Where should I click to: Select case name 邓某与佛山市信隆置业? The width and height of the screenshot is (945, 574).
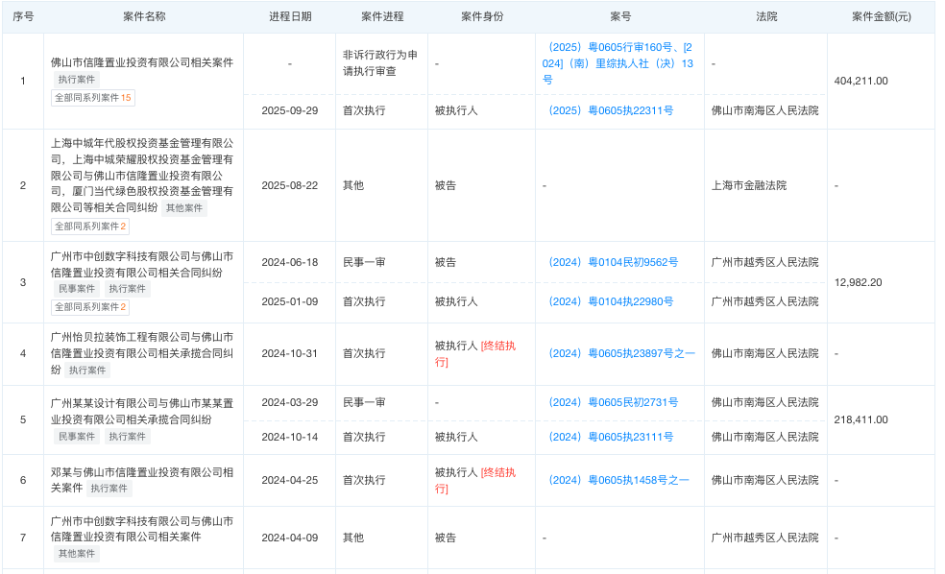pos(142,480)
